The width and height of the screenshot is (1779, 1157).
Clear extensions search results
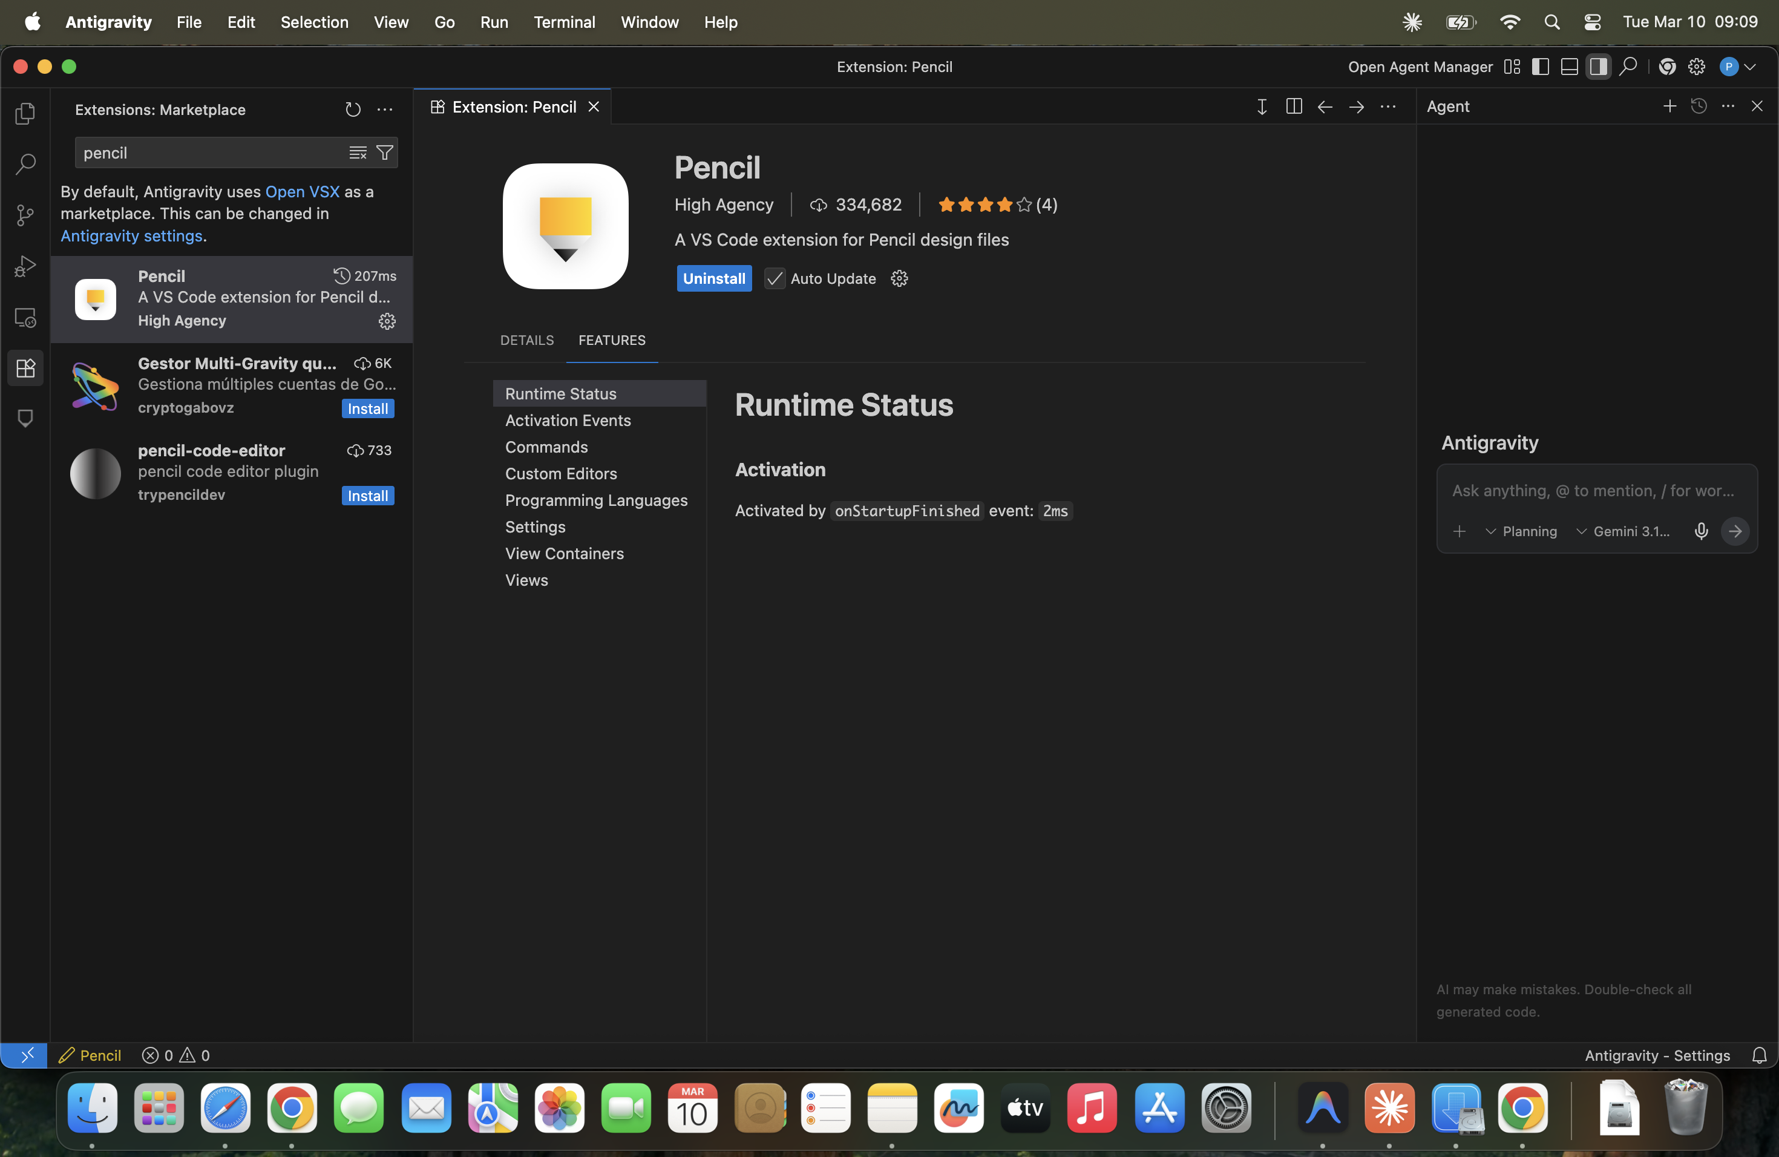358,153
